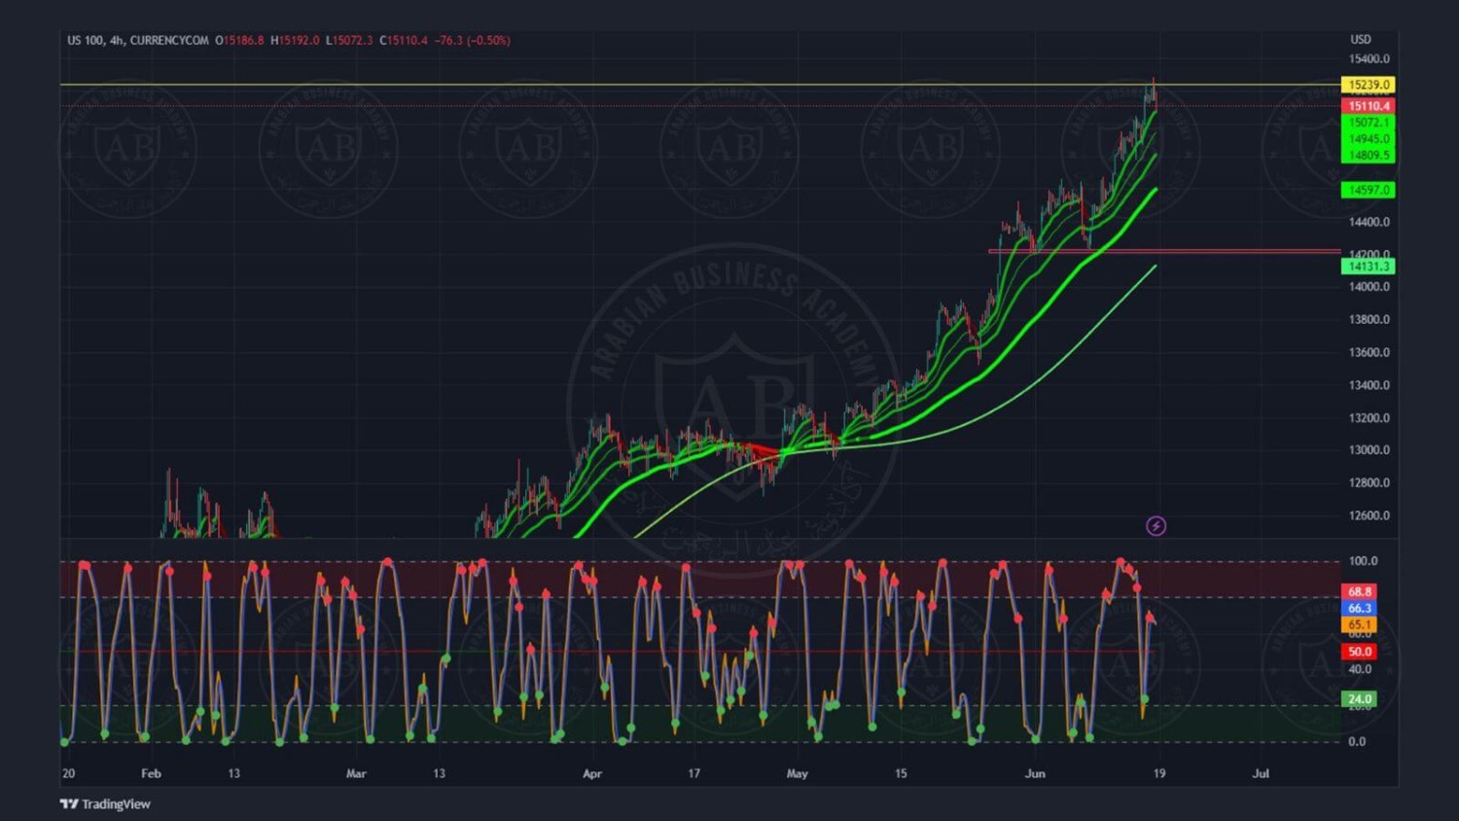
Task: Click the 14131.3 light green price label
Action: tap(1368, 267)
